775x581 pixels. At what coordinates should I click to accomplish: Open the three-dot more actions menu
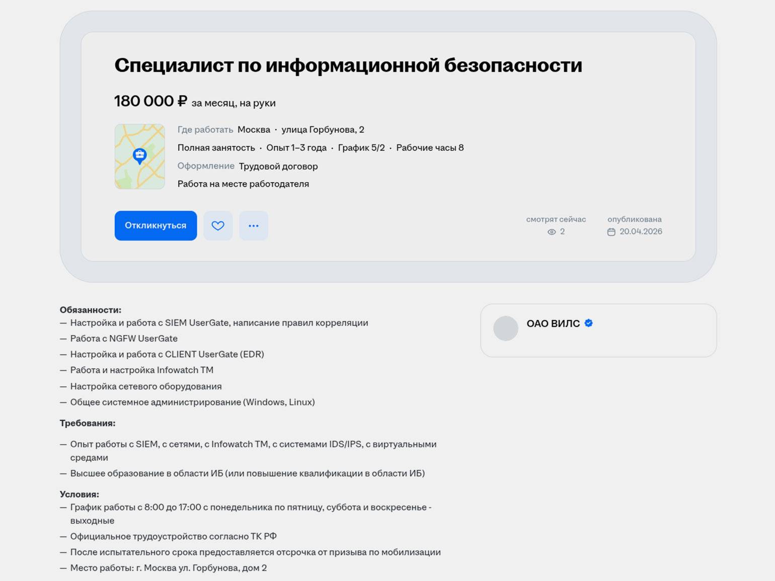point(254,226)
